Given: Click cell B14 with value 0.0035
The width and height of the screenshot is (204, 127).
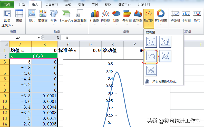Looking at the screenshot, I should tap(44, 124).
